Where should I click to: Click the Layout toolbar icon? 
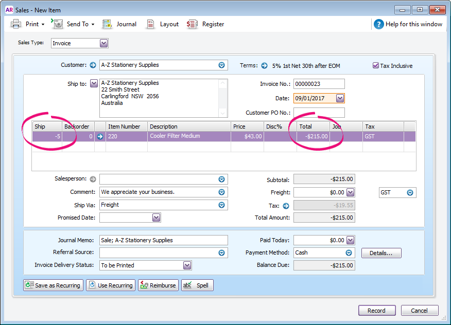click(162, 24)
